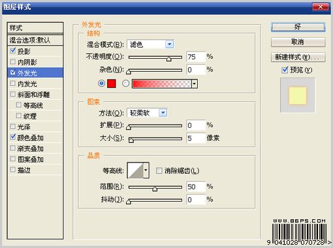Click the contour curve thumbnail

click(135, 170)
